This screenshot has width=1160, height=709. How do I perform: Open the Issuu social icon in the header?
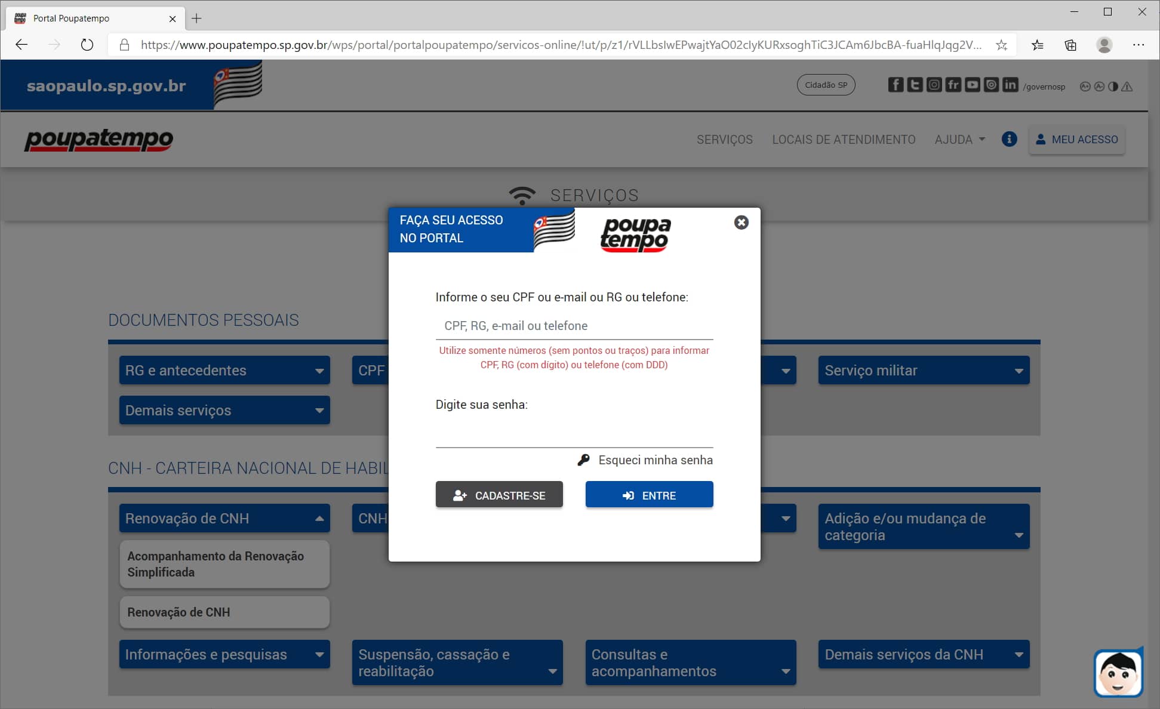991,85
